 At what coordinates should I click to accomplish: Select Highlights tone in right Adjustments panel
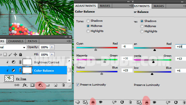point(142,31)
